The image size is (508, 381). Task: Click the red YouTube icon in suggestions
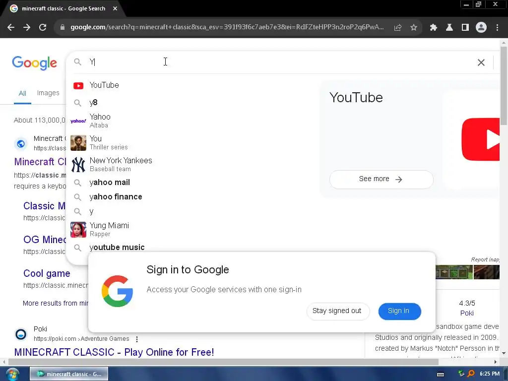(78, 85)
